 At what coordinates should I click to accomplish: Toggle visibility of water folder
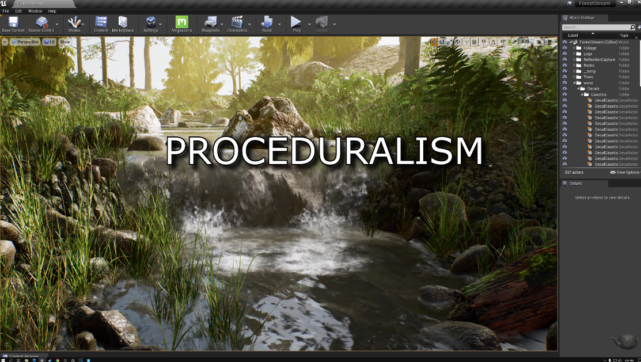[564, 82]
